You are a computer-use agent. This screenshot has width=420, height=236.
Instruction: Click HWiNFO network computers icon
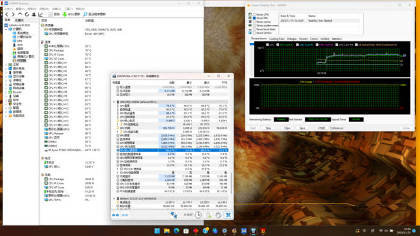pyautogui.click(x=173, y=214)
